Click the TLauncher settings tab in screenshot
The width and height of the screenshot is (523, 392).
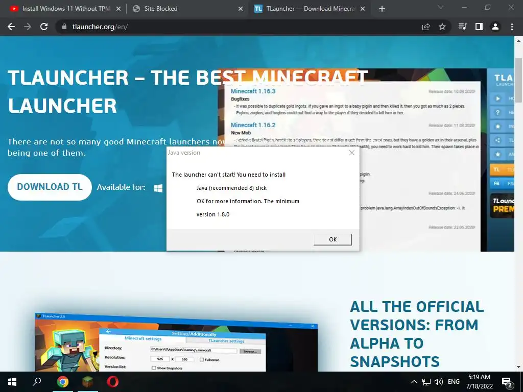tap(226, 340)
